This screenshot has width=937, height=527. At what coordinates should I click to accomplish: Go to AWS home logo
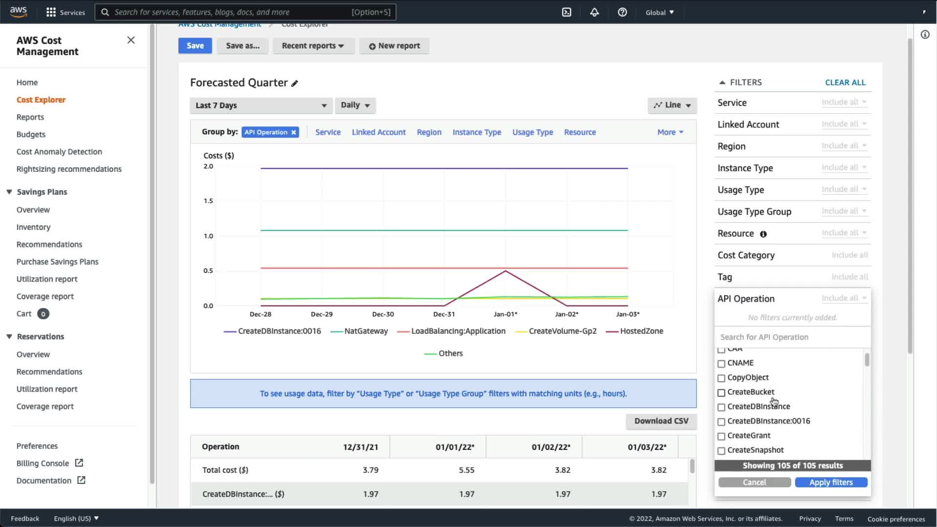[19, 12]
